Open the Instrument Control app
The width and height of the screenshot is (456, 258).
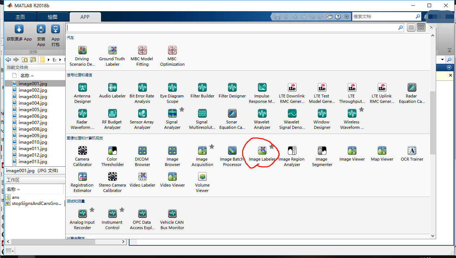112,219
